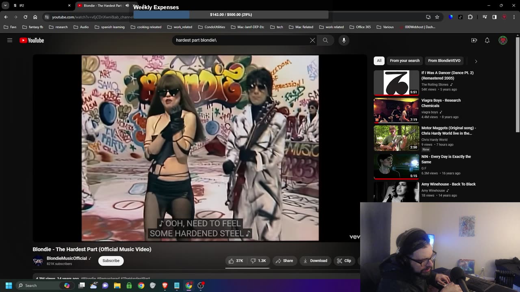Open the CondoUtilities bookmark folder
Viewport: 520px width, 292px height.
point(211,27)
